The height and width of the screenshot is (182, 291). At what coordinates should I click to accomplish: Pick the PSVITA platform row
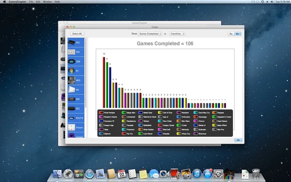[76, 118]
